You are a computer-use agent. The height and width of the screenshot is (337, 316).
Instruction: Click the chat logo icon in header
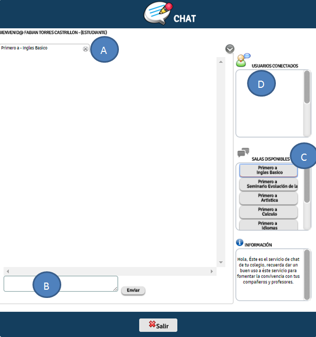pyautogui.click(x=159, y=14)
